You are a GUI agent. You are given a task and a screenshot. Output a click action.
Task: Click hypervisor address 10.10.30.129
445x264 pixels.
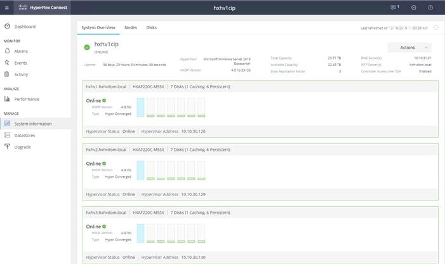[x=193, y=194]
